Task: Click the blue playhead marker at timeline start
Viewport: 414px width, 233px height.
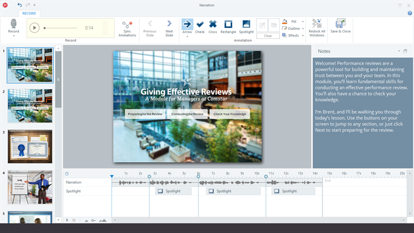Action: [112, 176]
